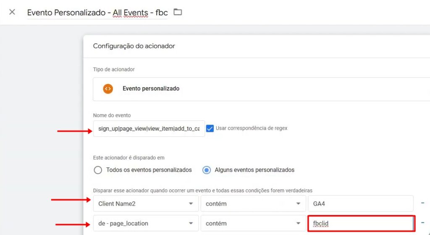Open the contém operator dropdown beside Client Name2
The height and width of the screenshot is (235, 430).
click(x=253, y=204)
